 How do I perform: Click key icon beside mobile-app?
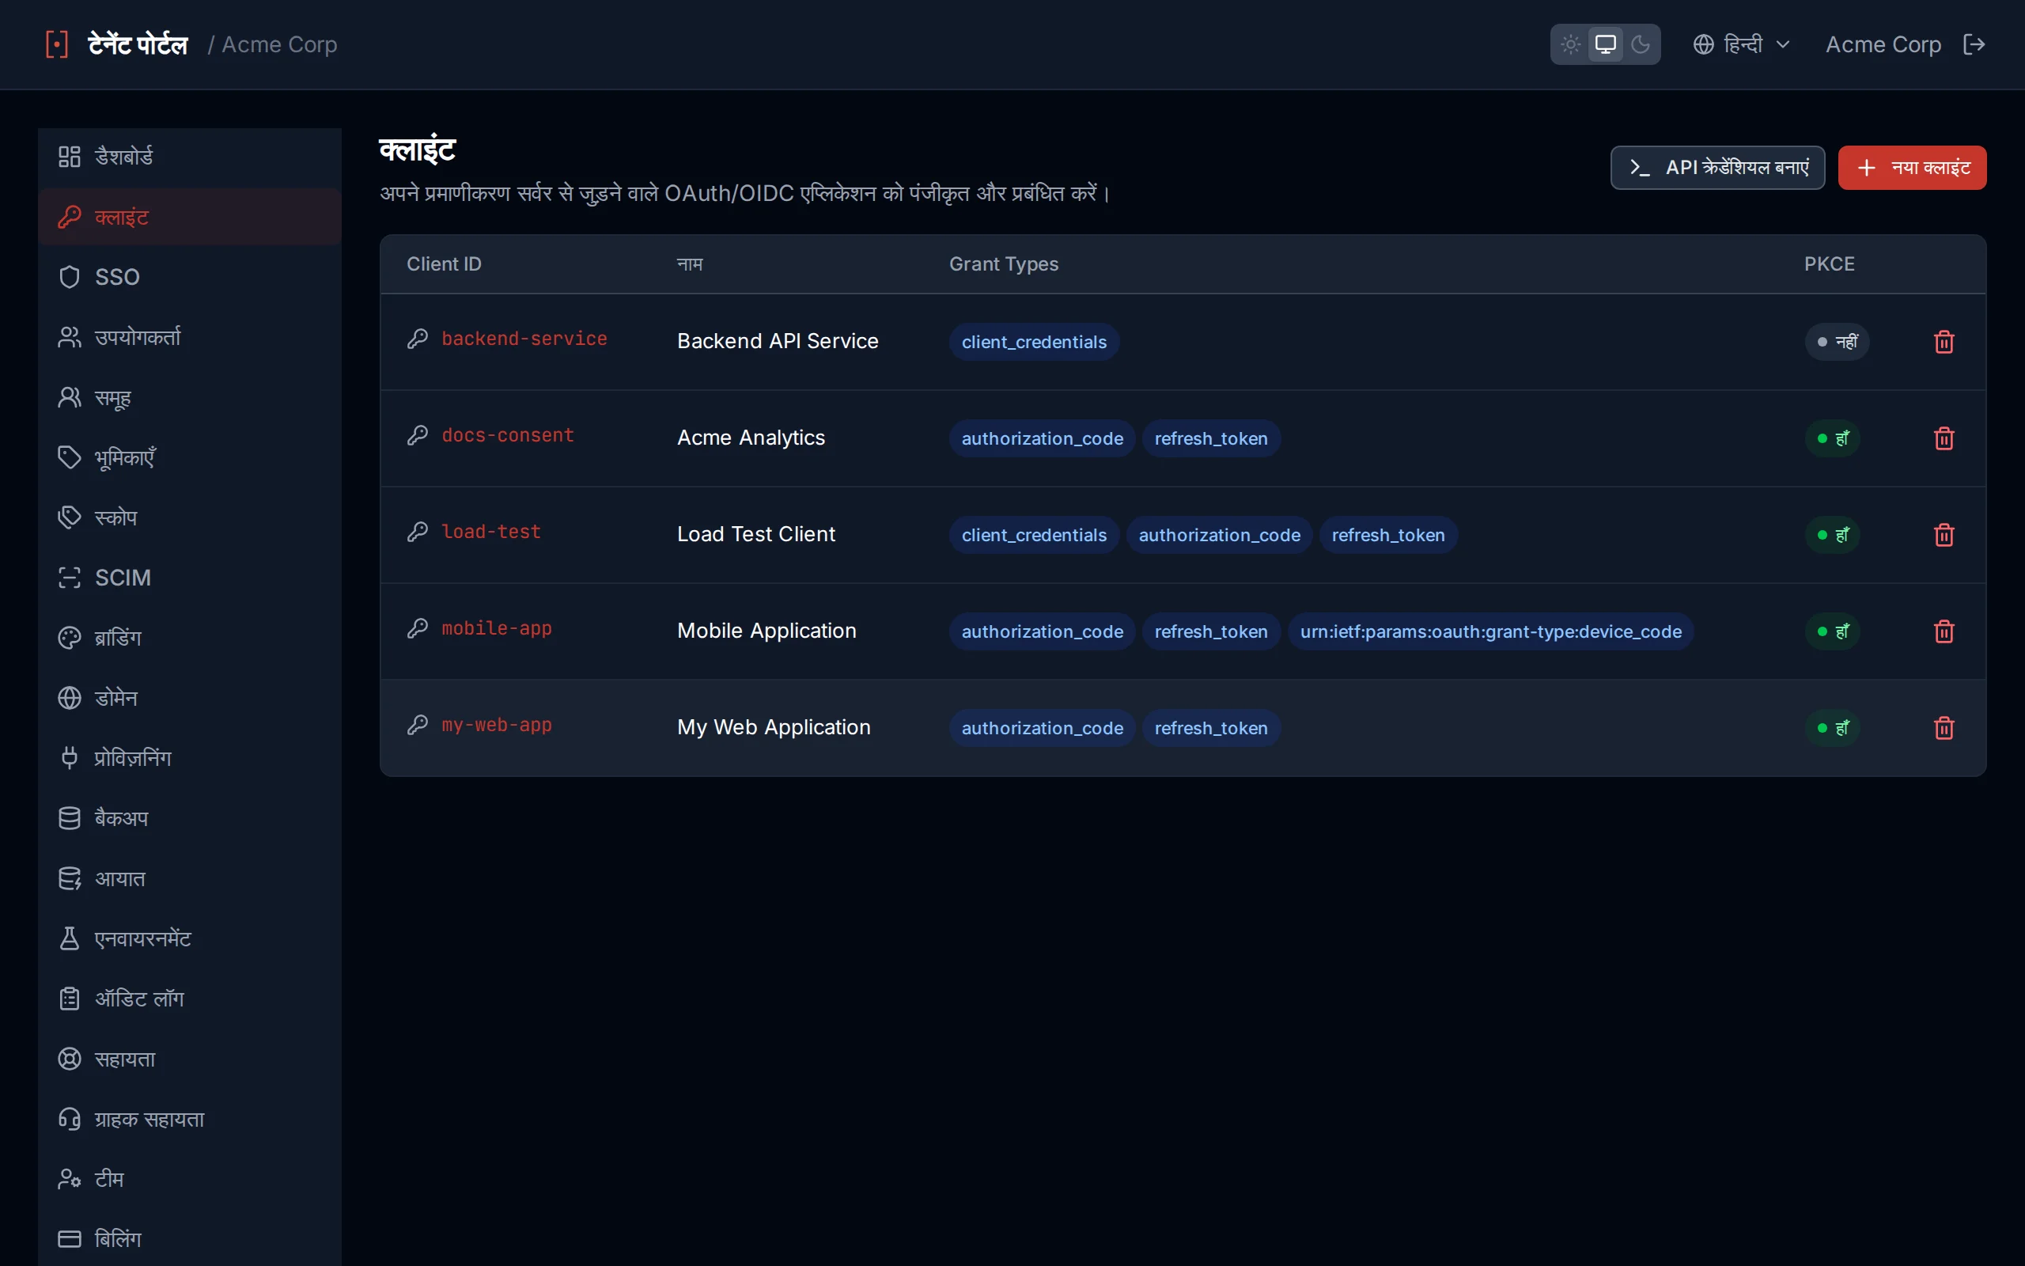pos(418,628)
